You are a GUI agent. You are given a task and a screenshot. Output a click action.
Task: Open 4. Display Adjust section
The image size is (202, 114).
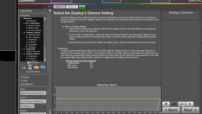click(x=32, y=54)
